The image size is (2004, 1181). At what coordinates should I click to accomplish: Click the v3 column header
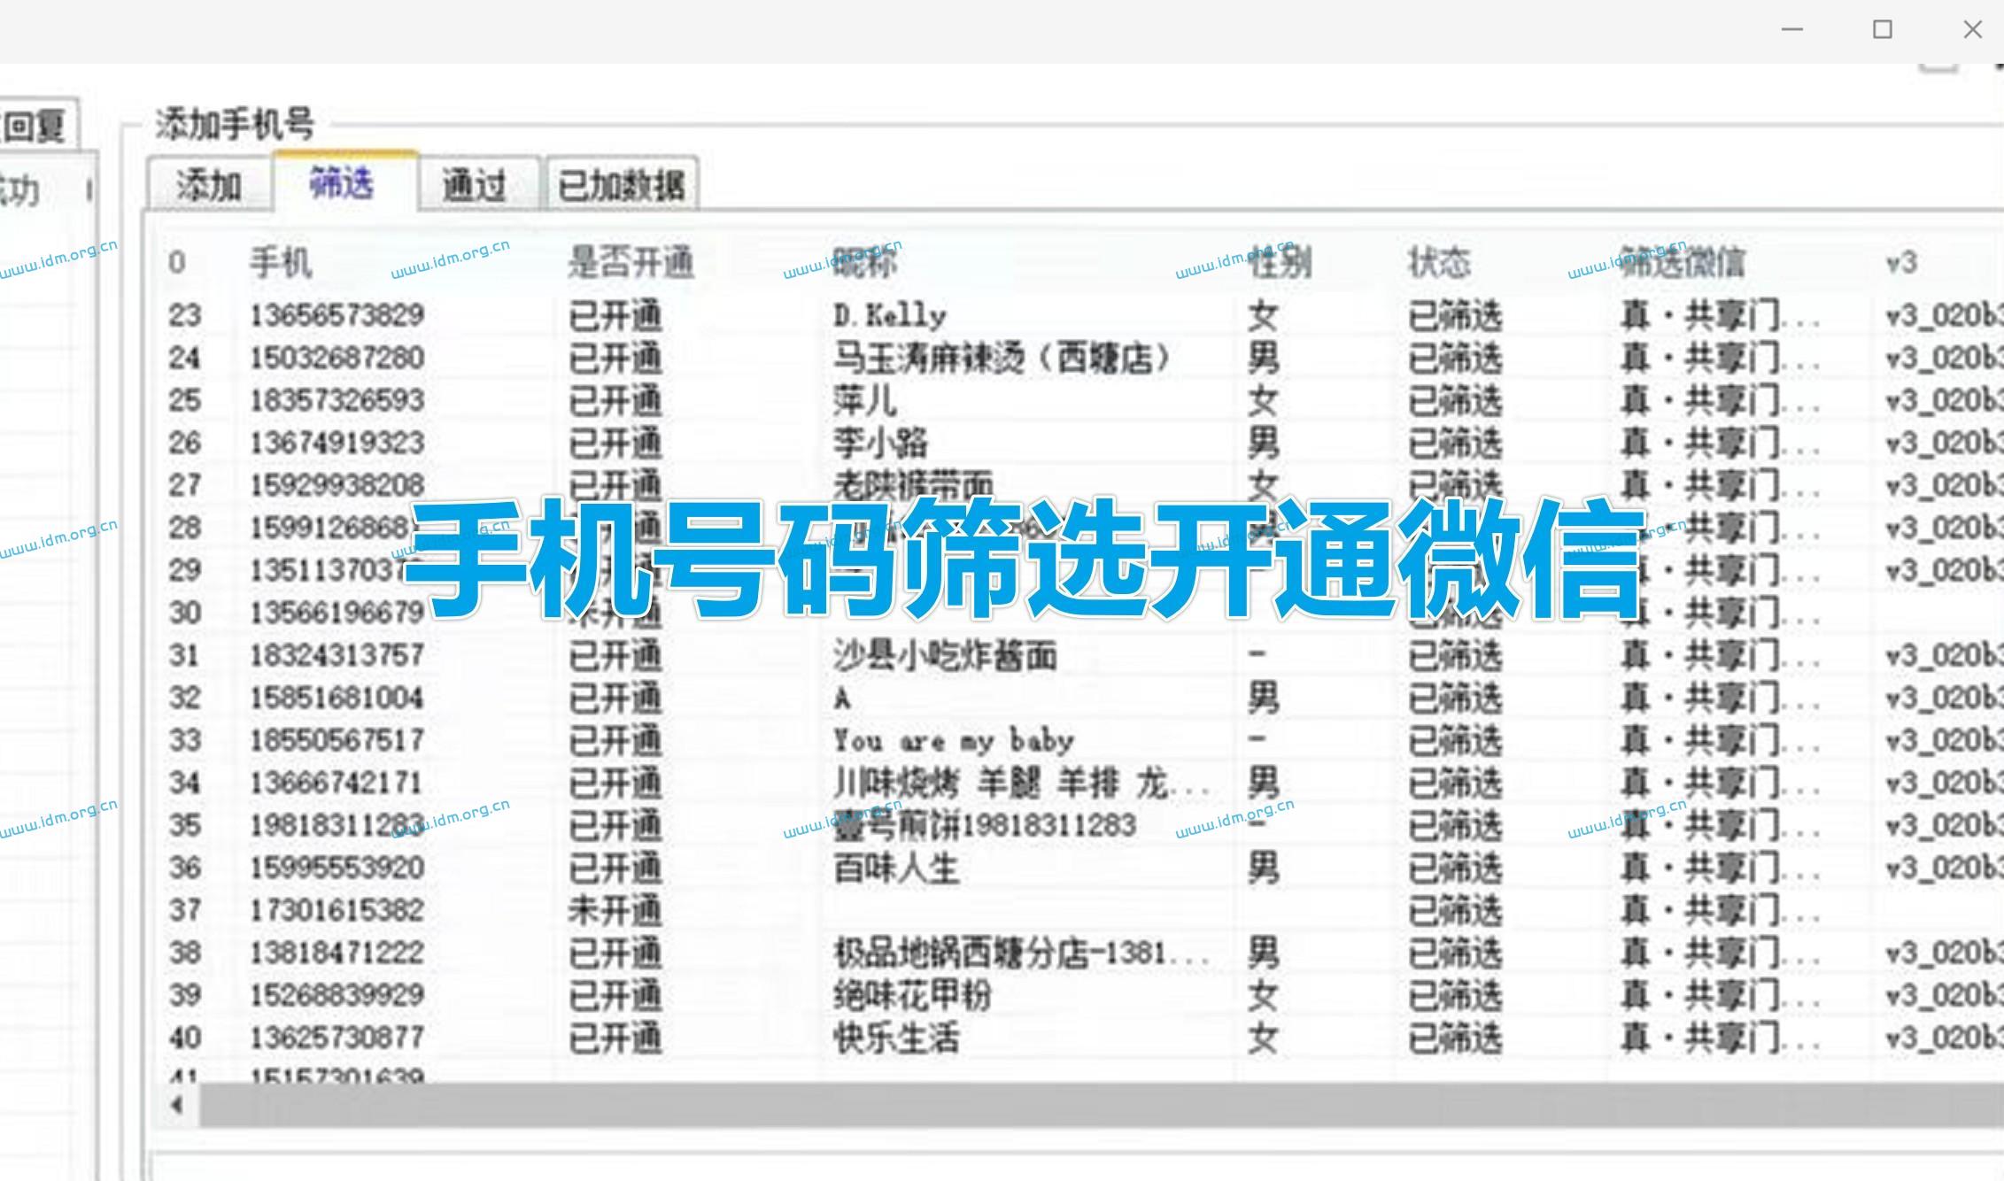tap(1900, 263)
